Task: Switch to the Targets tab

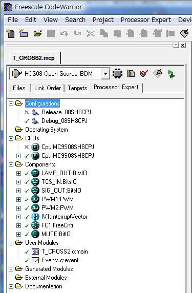Action: pyautogui.click(x=77, y=88)
